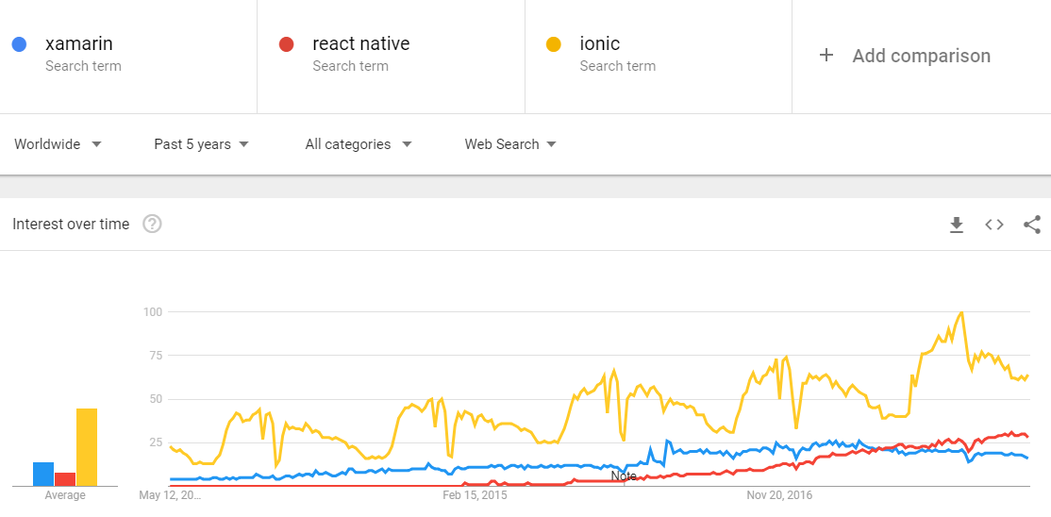This screenshot has width=1051, height=517.
Task: Click the yellow ionic average bar
Action: click(x=87, y=447)
